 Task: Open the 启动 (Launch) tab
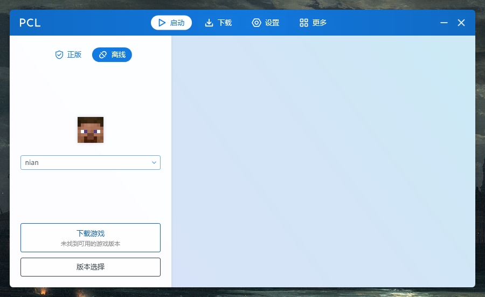coord(171,23)
